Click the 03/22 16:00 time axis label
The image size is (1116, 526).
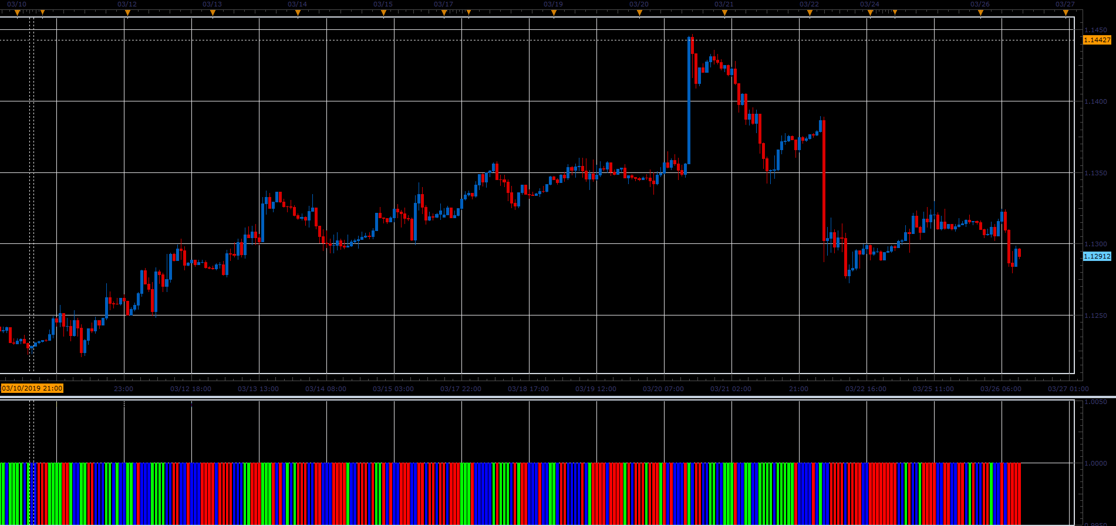click(866, 389)
